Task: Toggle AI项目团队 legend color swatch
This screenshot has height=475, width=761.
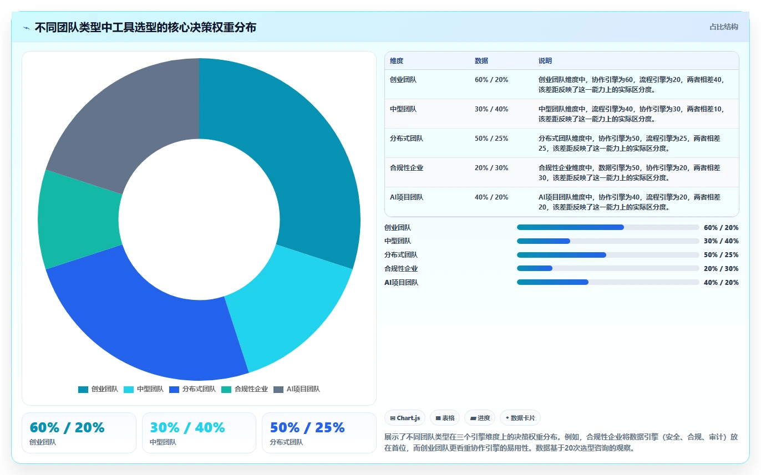Action: click(278, 390)
